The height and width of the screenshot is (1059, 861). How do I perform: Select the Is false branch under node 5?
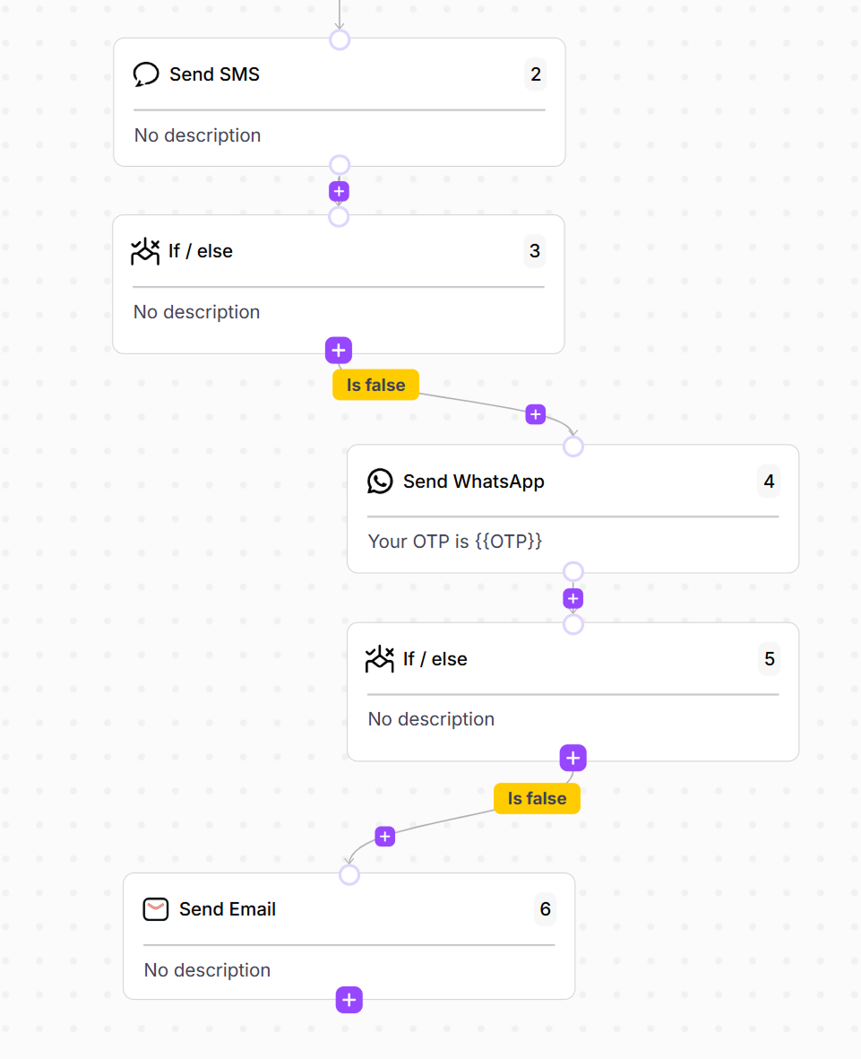tap(536, 798)
